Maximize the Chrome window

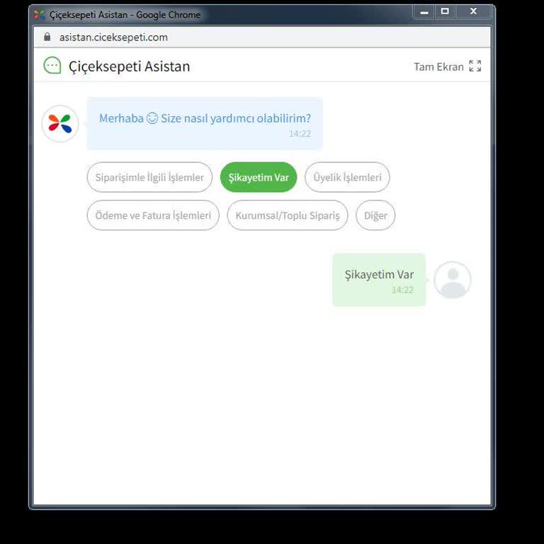click(x=445, y=12)
